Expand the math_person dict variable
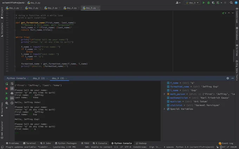 [x=164, y=94]
